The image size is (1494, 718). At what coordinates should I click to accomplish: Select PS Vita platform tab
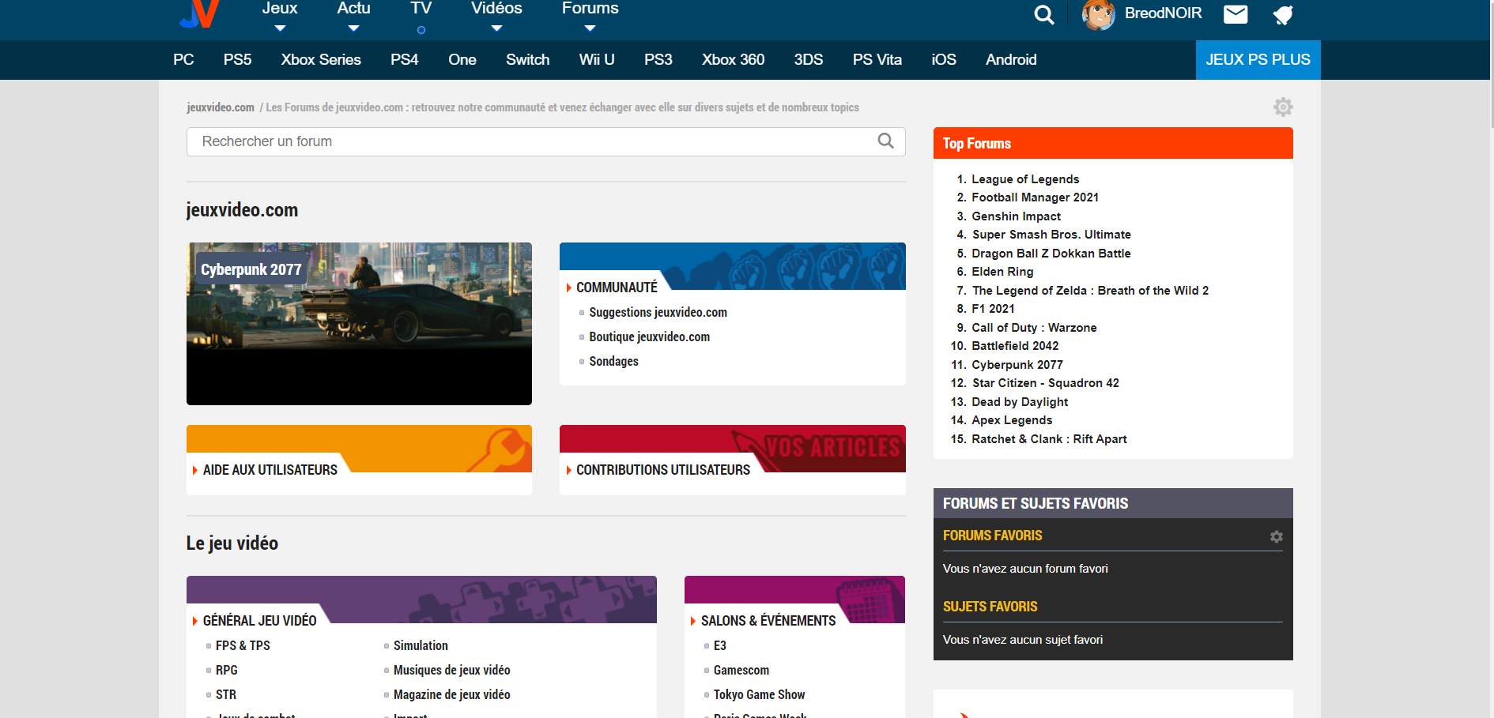(x=877, y=60)
